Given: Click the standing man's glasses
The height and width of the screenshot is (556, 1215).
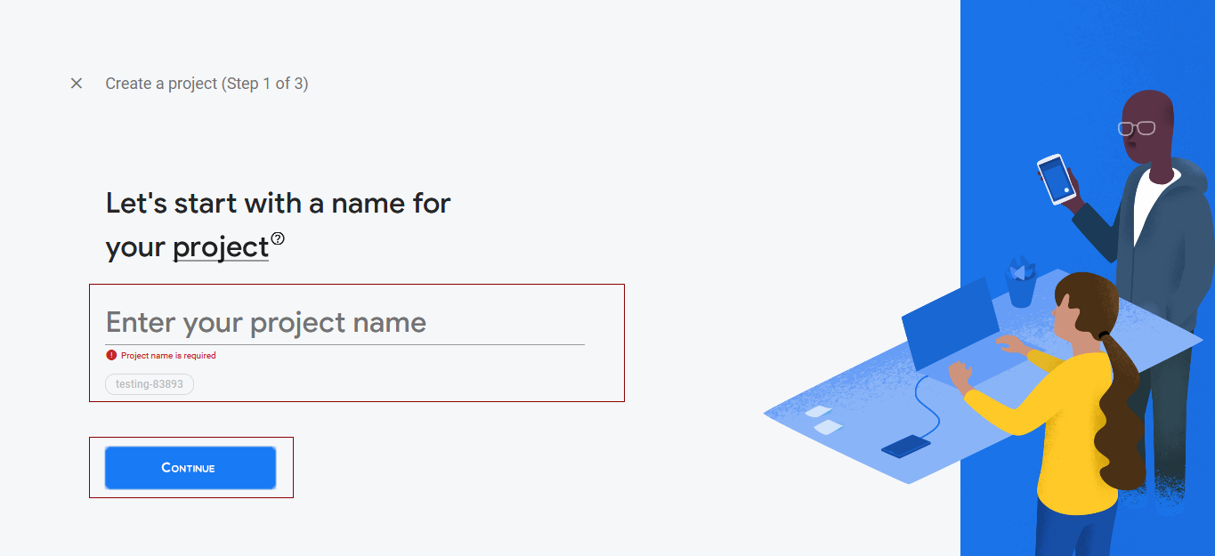Looking at the screenshot, I should 1137,128.
